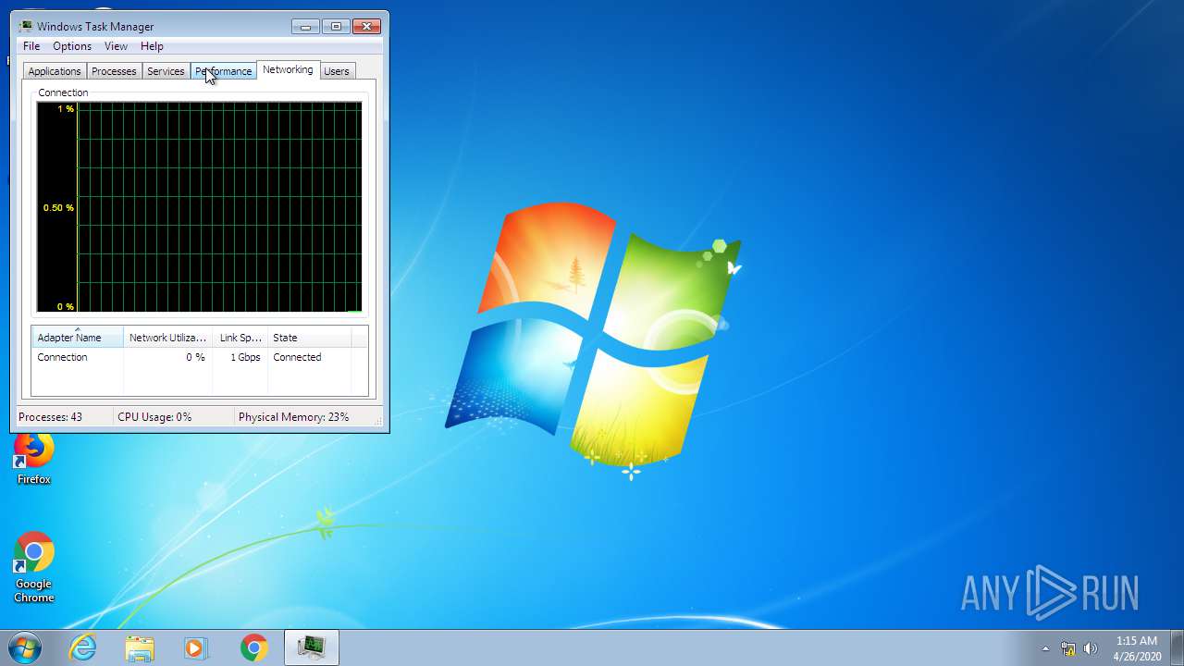Screen dimensions: 1184x666
Task: Sort by Adapter Name column header
Action: click(x=78, y=338)
